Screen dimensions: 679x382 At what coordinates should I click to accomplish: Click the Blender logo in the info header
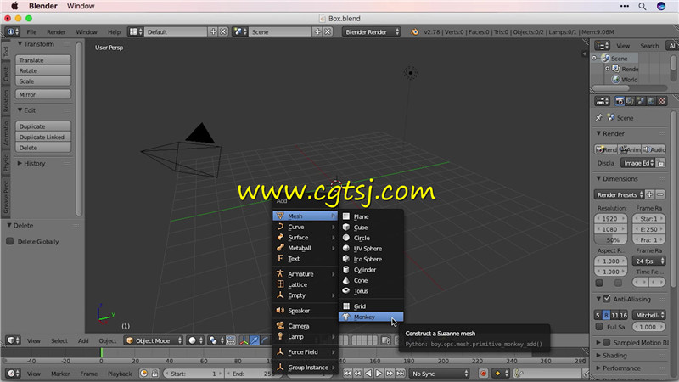[x=414, y=31]
